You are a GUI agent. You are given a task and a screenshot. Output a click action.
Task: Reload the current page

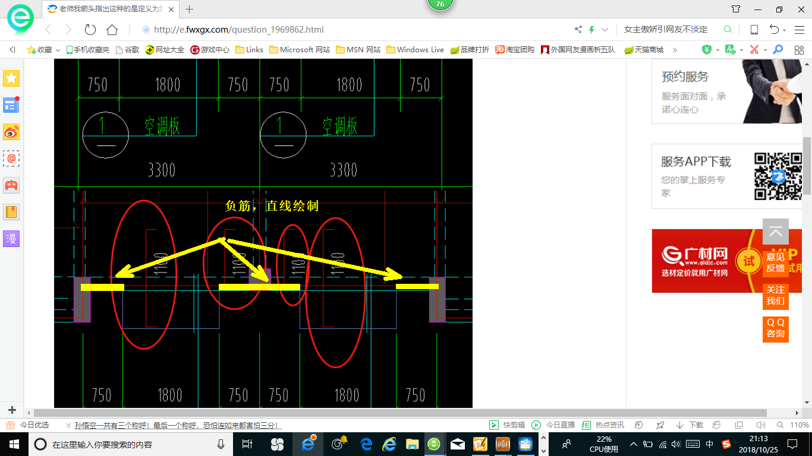90,30
